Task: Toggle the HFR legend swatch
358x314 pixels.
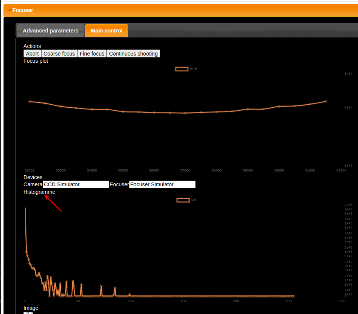Action: pyautogui.click(x=182, y=69)
